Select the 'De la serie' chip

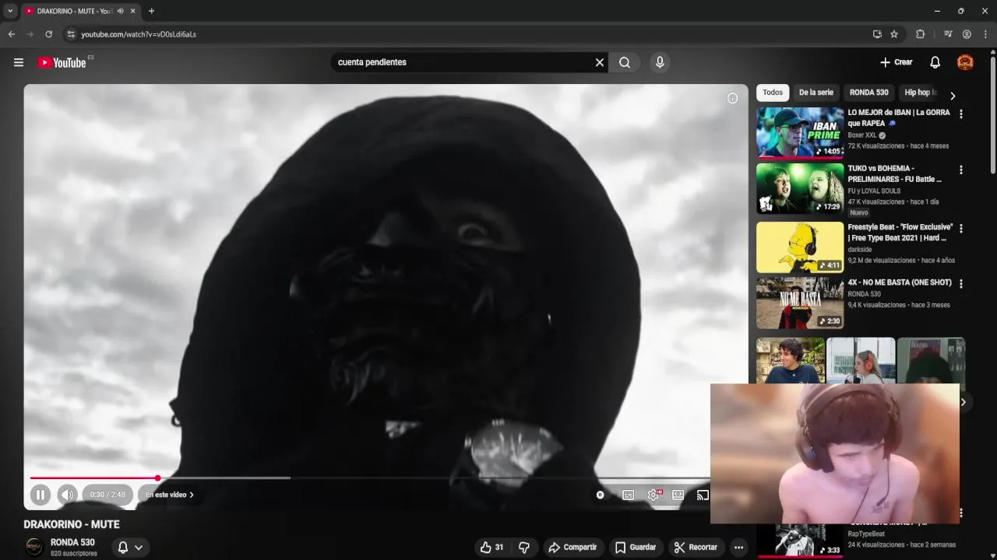[816, 93]
